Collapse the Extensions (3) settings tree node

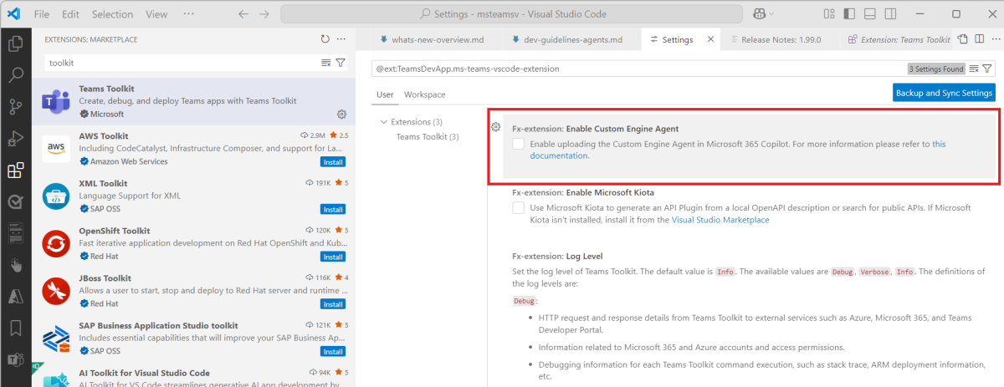[x=383, y=122]
